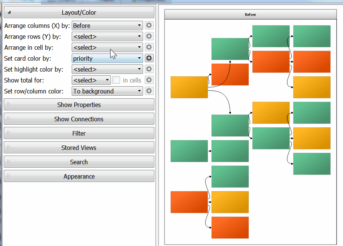The width and height of the screenshot is (343, 246).
Task: Click gear icon for Set card color
Action: pos(149,58)
